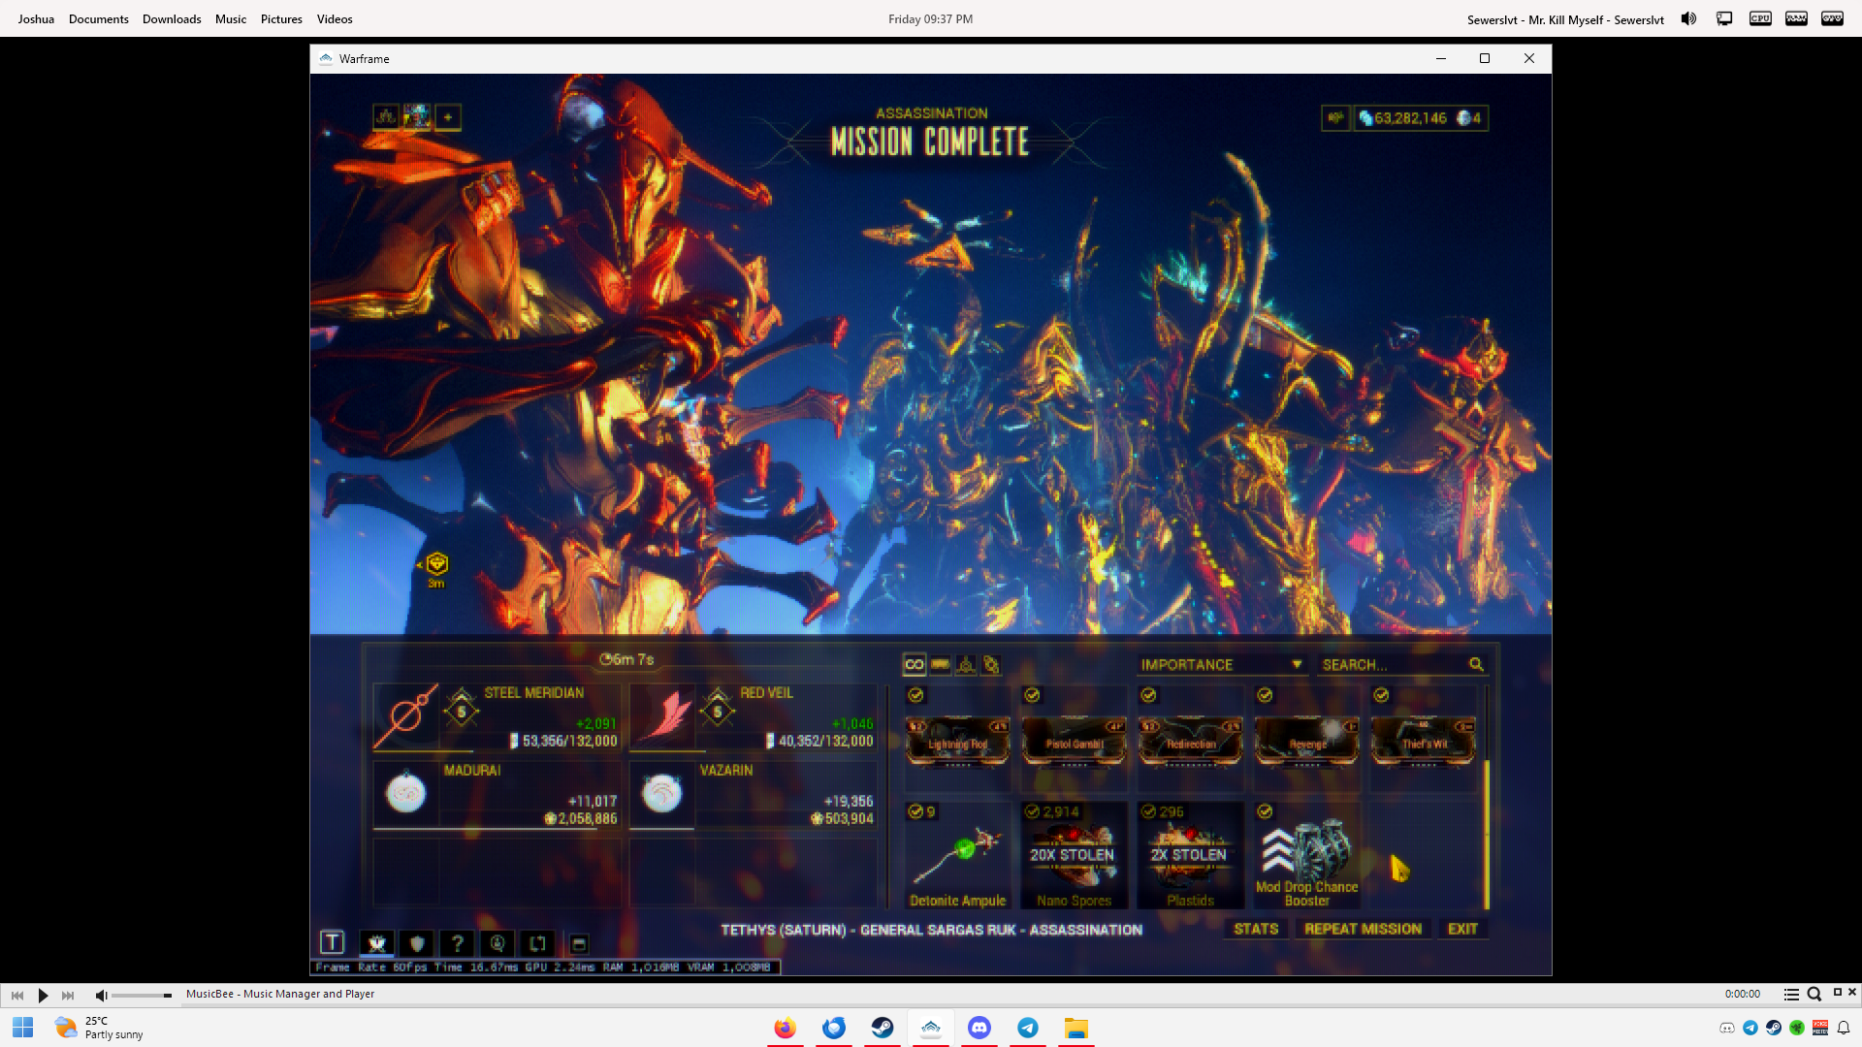Image resolution: width=1862 pixels, height=1047 pixels.
Task: Click the EXIT button
Action: (1462, 929)
